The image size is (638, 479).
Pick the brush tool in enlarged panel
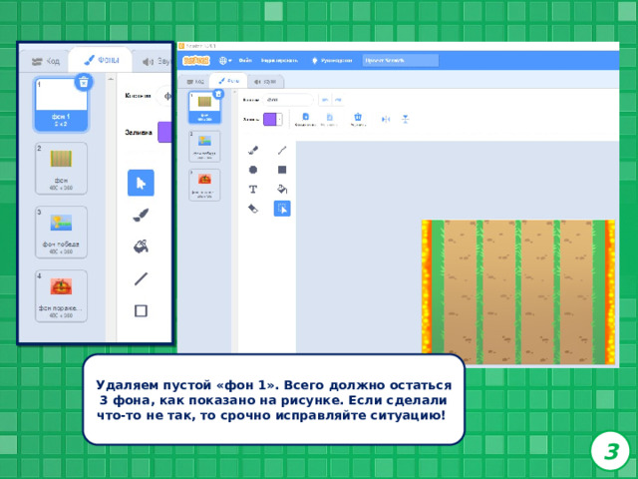[x=141, y=216]
